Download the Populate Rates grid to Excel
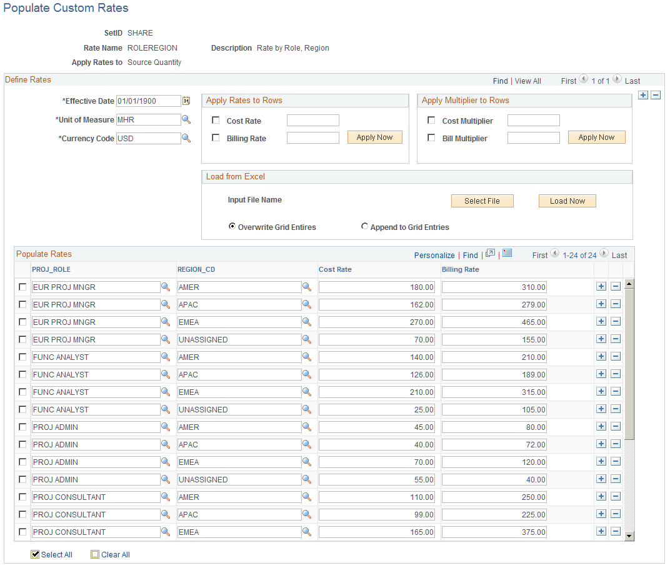This screenshot has height=568, width=670. pyautogui.click(x=507, y=254)
